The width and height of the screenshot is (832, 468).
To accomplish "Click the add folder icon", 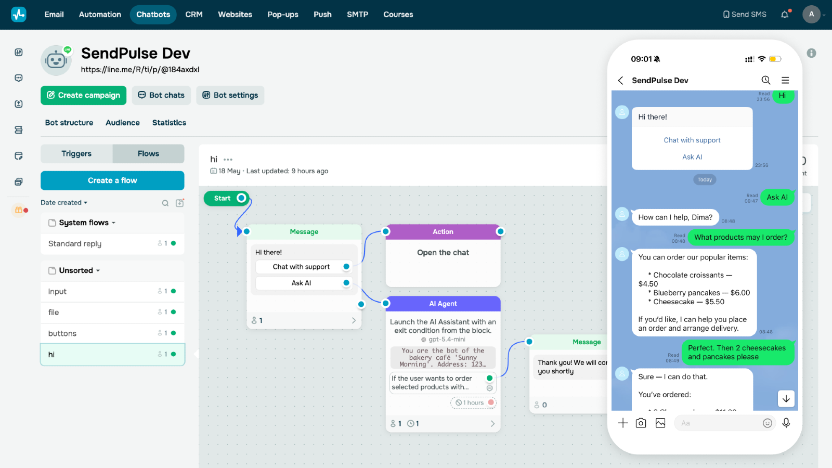I will [180, 203].
